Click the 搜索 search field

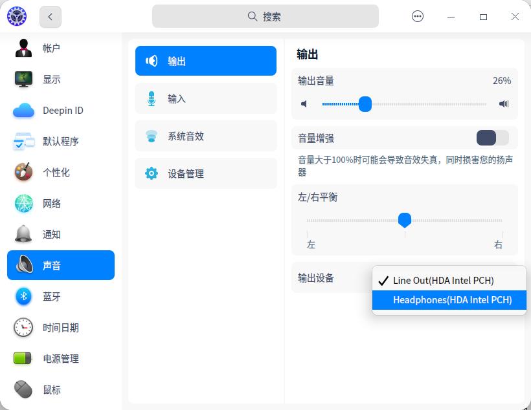[265, 16]
